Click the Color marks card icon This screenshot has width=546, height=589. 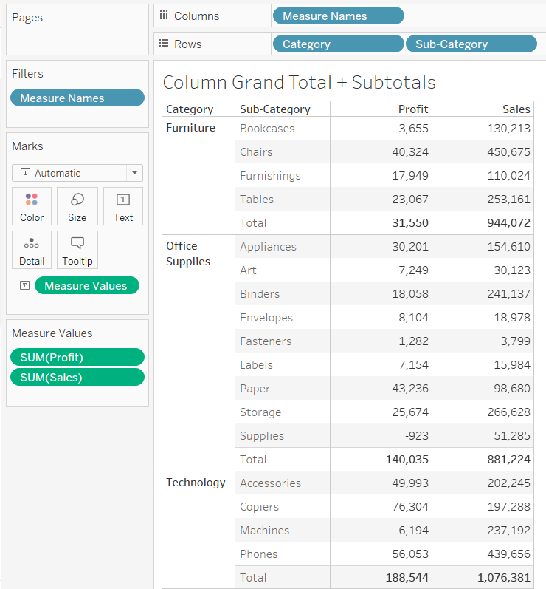[32, 200]
